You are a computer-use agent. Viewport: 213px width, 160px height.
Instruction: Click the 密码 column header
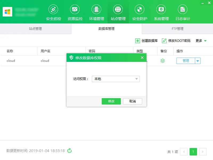pyautogui.click(x=92, y=51)
